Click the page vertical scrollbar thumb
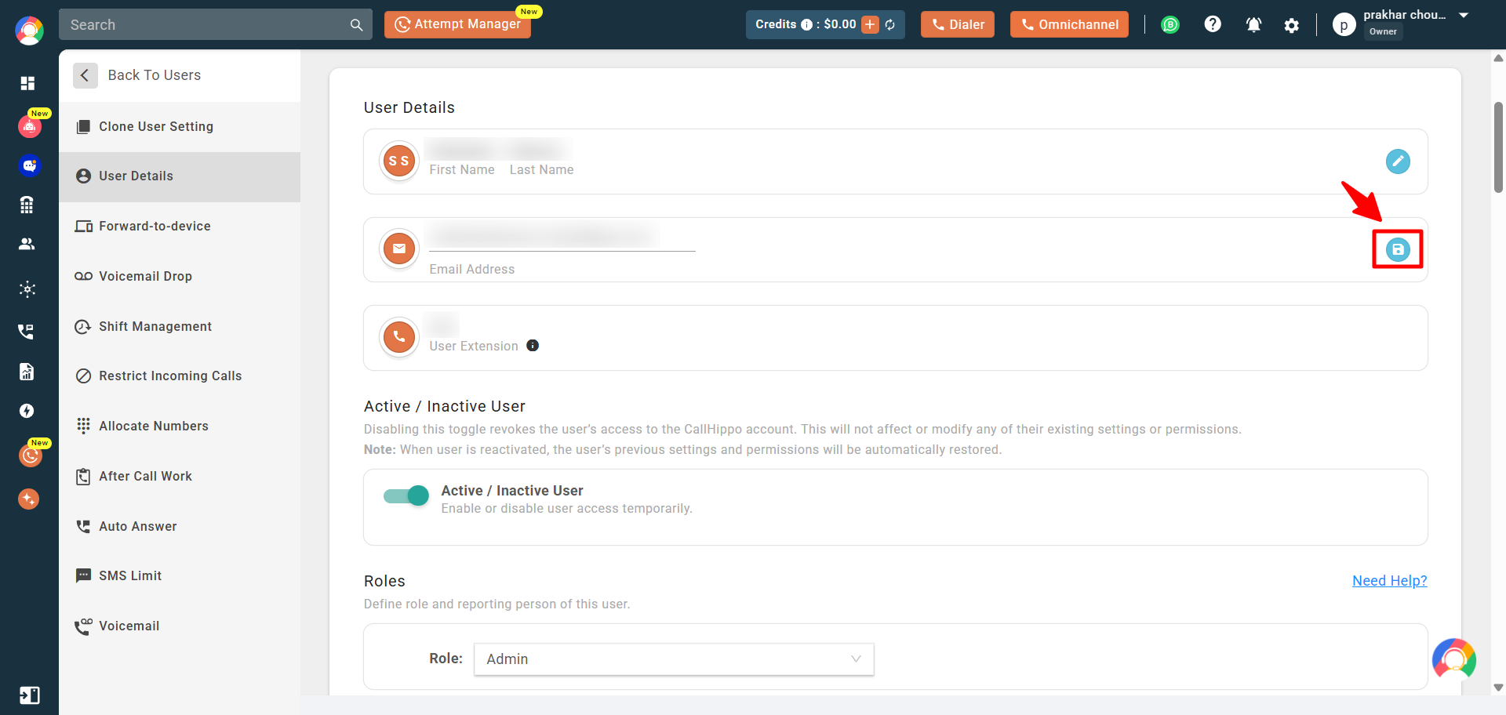This screenshot has height=715, width=1506. pyautogui.click(x=1498, y=147)
